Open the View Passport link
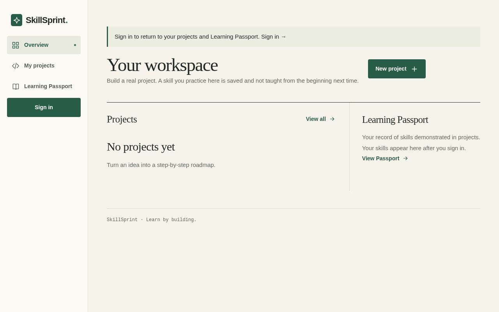 [385, 158]
